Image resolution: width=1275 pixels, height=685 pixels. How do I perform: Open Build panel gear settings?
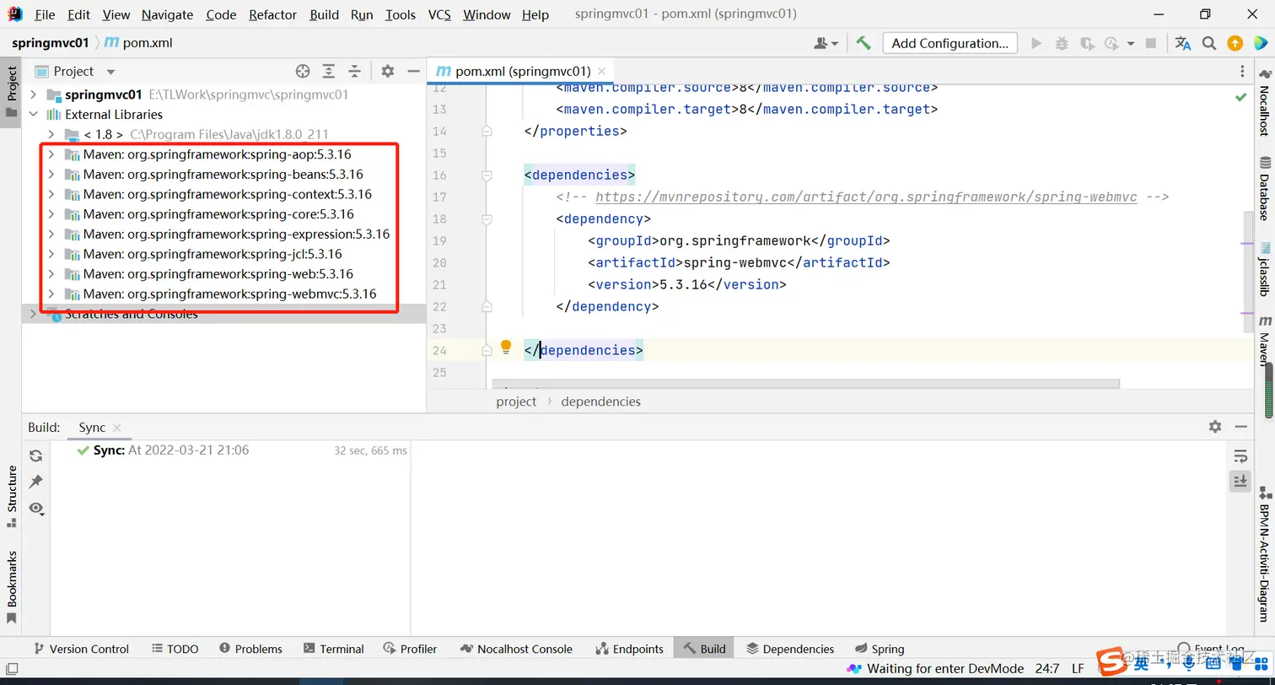point(1215,427)
